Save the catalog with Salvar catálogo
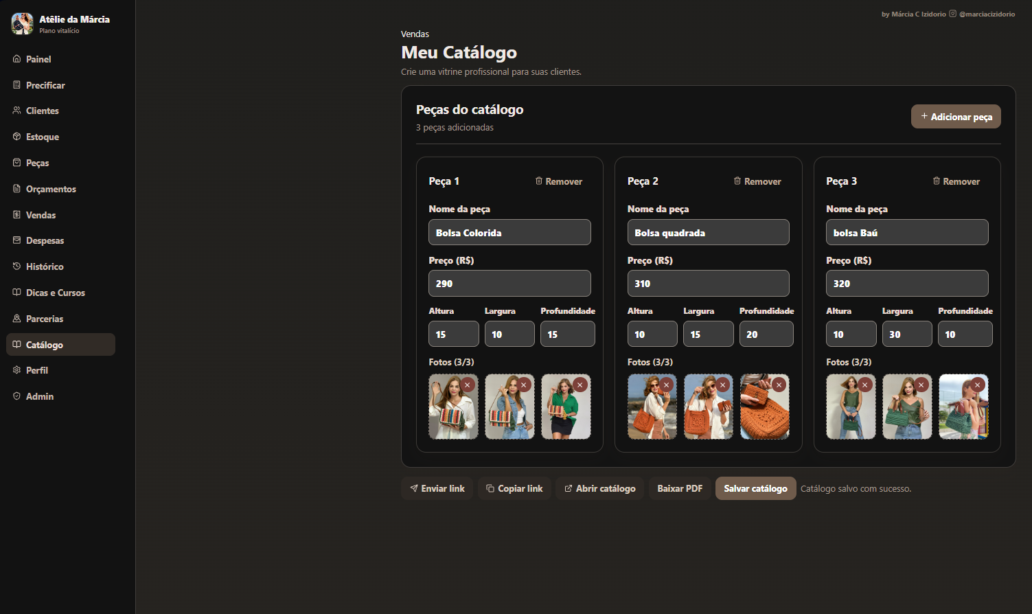Viewport: 1032px width, 614px height. coord(755,488)
